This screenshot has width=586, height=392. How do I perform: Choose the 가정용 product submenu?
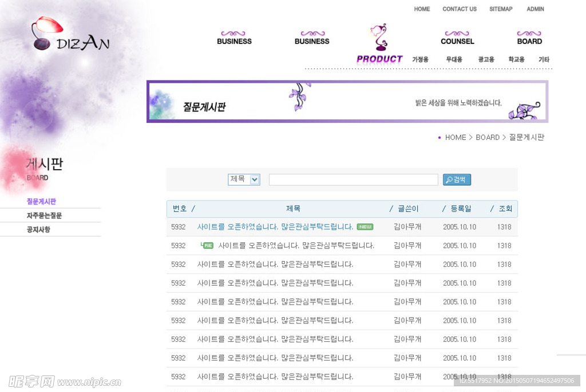(421, 59)
